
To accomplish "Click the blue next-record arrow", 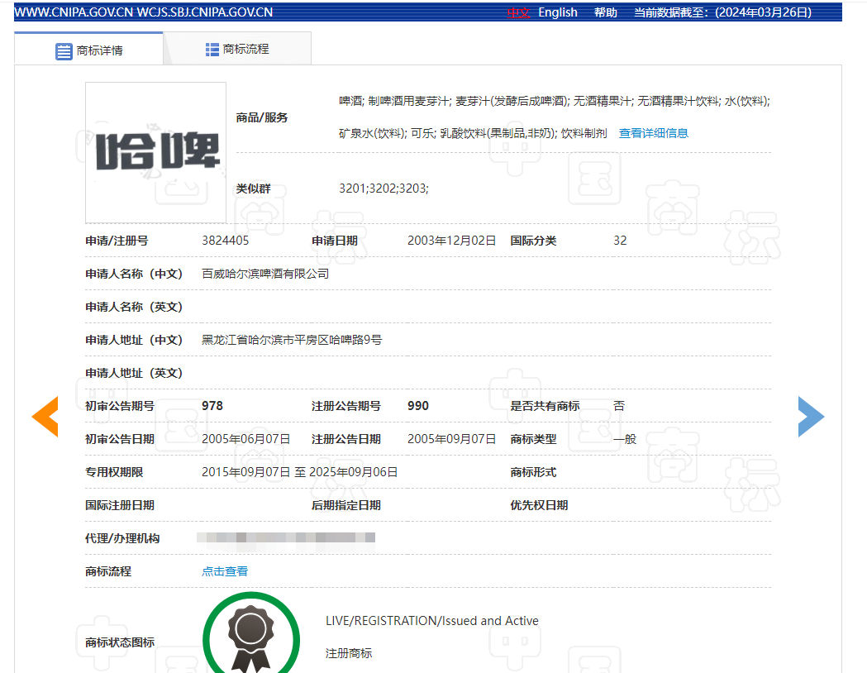I will coord(811,417).
